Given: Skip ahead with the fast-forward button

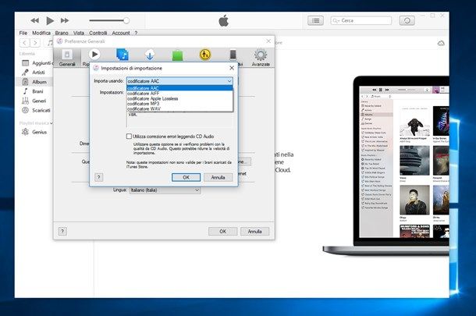Looking at the screenshot, I should pyautogui.click(x=65, y=20).
